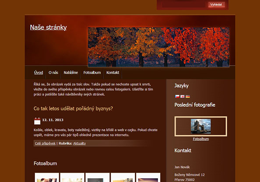Open the fourth photo thumbnail in Fotoalbum row

click(123, 177)
